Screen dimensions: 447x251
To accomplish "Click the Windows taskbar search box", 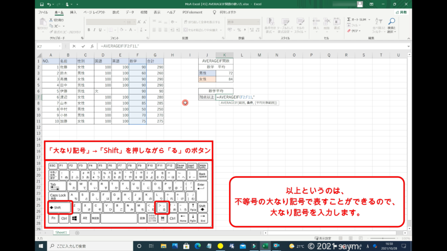I will (83, 246).
